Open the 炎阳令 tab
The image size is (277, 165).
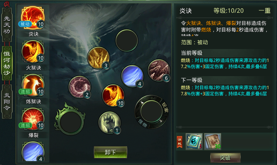7,101
